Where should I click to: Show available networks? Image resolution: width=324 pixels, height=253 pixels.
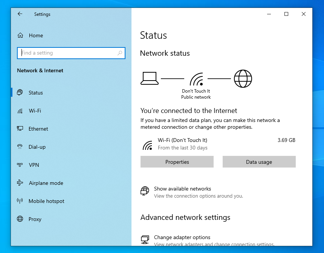pyautogui.click(x=182, y=189)
